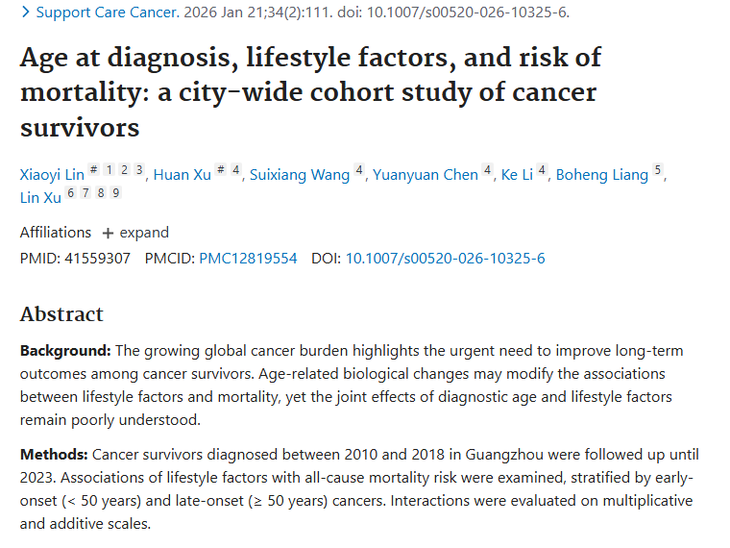Click the article title heading
This screenshot has width=730, height=548.
coord(309,92)
